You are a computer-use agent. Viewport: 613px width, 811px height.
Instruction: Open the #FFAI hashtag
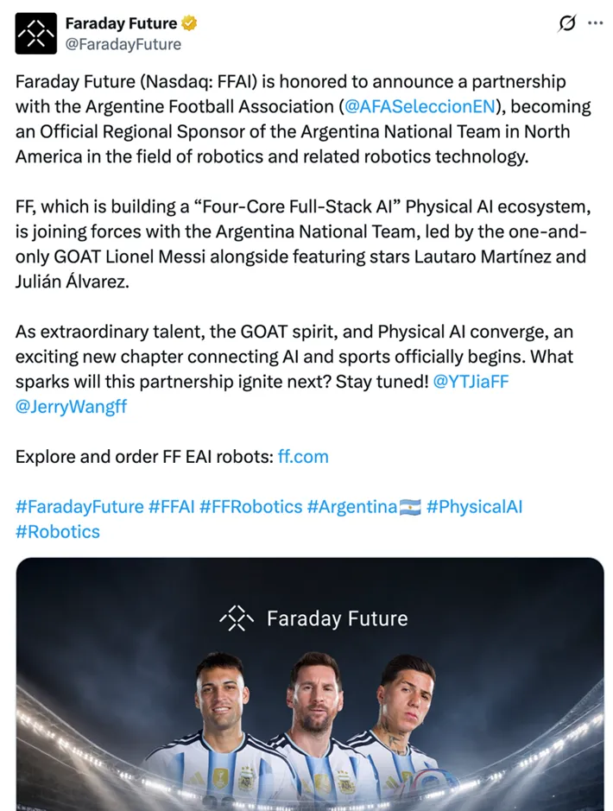tap(172, 507)
